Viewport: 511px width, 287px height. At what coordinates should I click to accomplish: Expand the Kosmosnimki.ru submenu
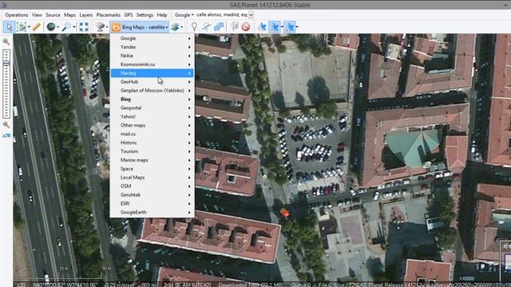click(x=153, y=65)
